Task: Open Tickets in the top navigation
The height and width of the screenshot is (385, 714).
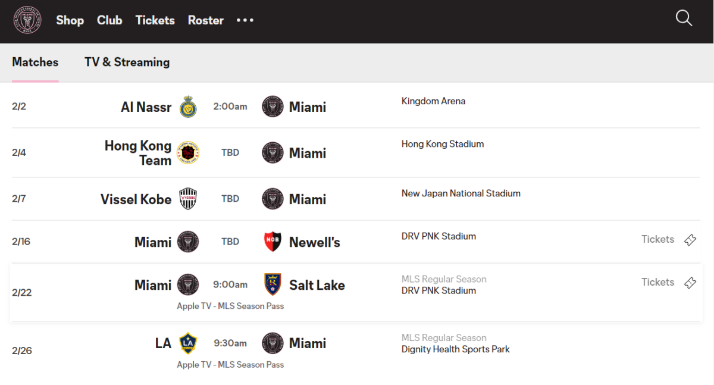Action: (155, 20)
